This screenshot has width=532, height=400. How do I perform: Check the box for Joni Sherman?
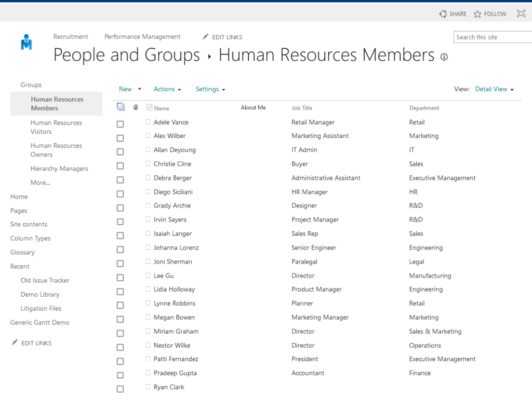coord(120,264)
